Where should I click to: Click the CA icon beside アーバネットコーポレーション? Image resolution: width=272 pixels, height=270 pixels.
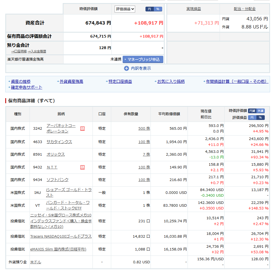click(82, 129)
